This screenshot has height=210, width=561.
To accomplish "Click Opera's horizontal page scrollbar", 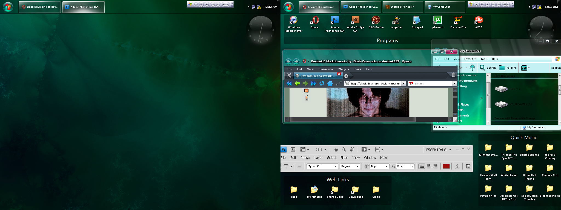I will click(x=369, y=119).
